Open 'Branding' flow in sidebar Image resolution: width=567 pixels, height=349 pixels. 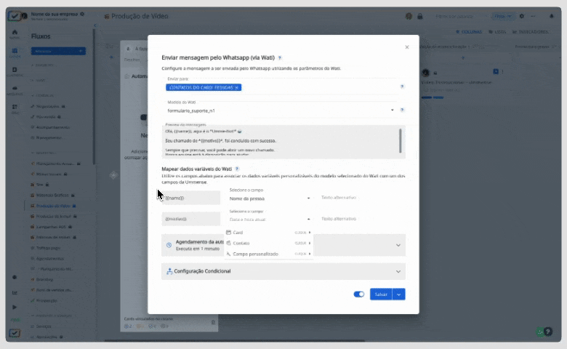pyautogui.click(x=44, y=279)
